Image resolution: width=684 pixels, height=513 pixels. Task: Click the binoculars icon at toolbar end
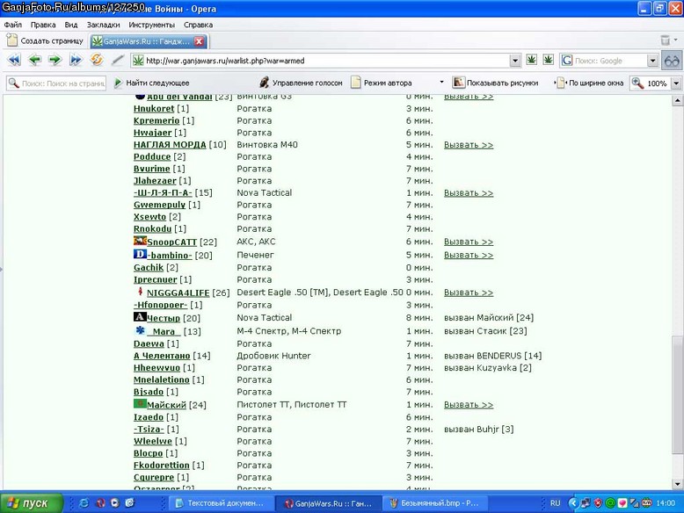click(672, 61)
